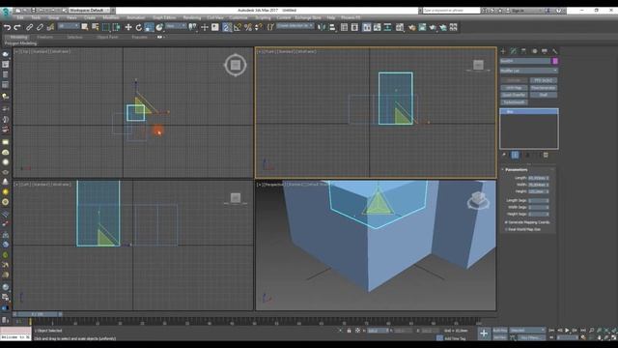
Task: Toggle Percent Snap in main toolbar
Action: (248, 27)
